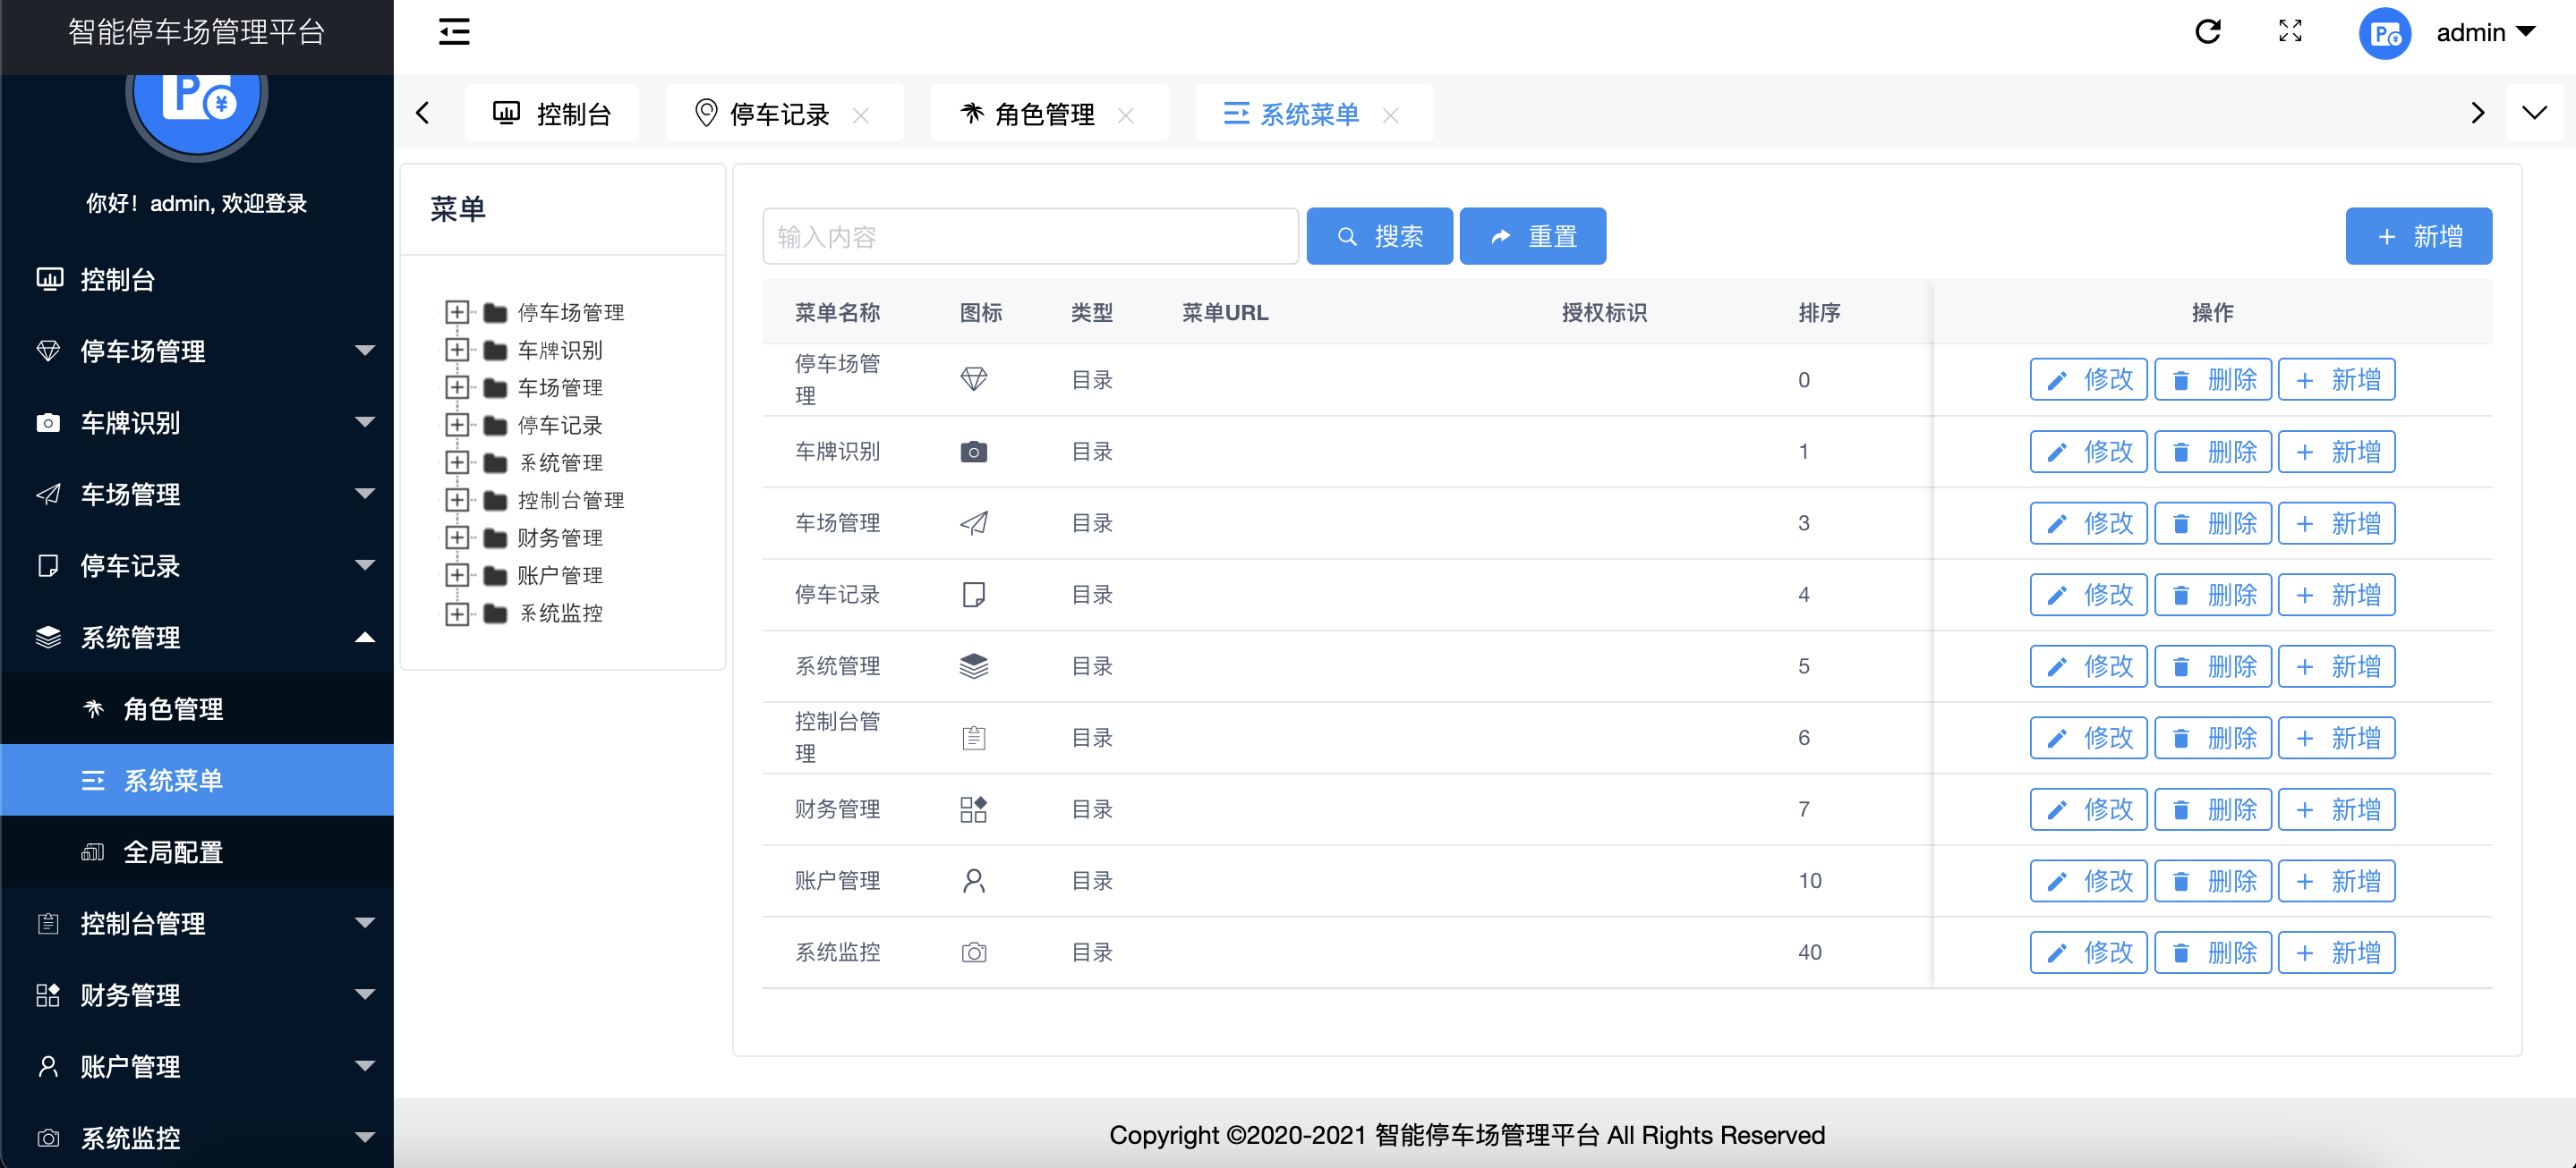Screen dimensions: 2576x1168
Task: Toggle fullscreen mode icon
Action: click(x=2290, y=32)
